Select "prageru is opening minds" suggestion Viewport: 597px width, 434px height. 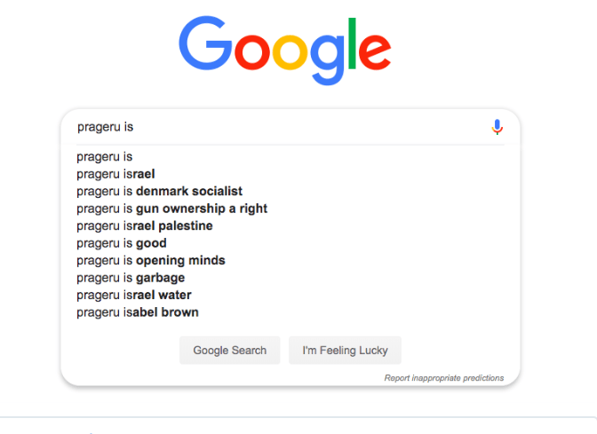click(x=151, y=260)
